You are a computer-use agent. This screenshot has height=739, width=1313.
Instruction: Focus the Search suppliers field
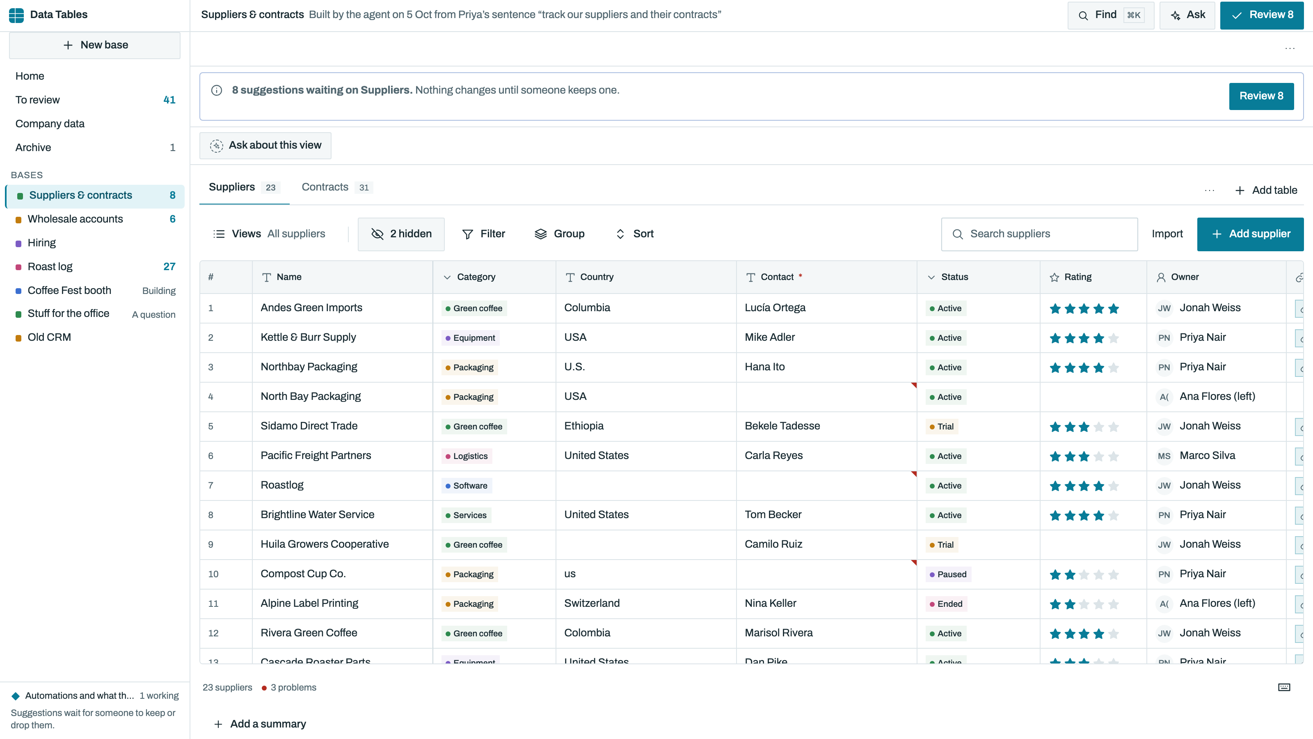pyautogui.click(x=1039, y=234)
